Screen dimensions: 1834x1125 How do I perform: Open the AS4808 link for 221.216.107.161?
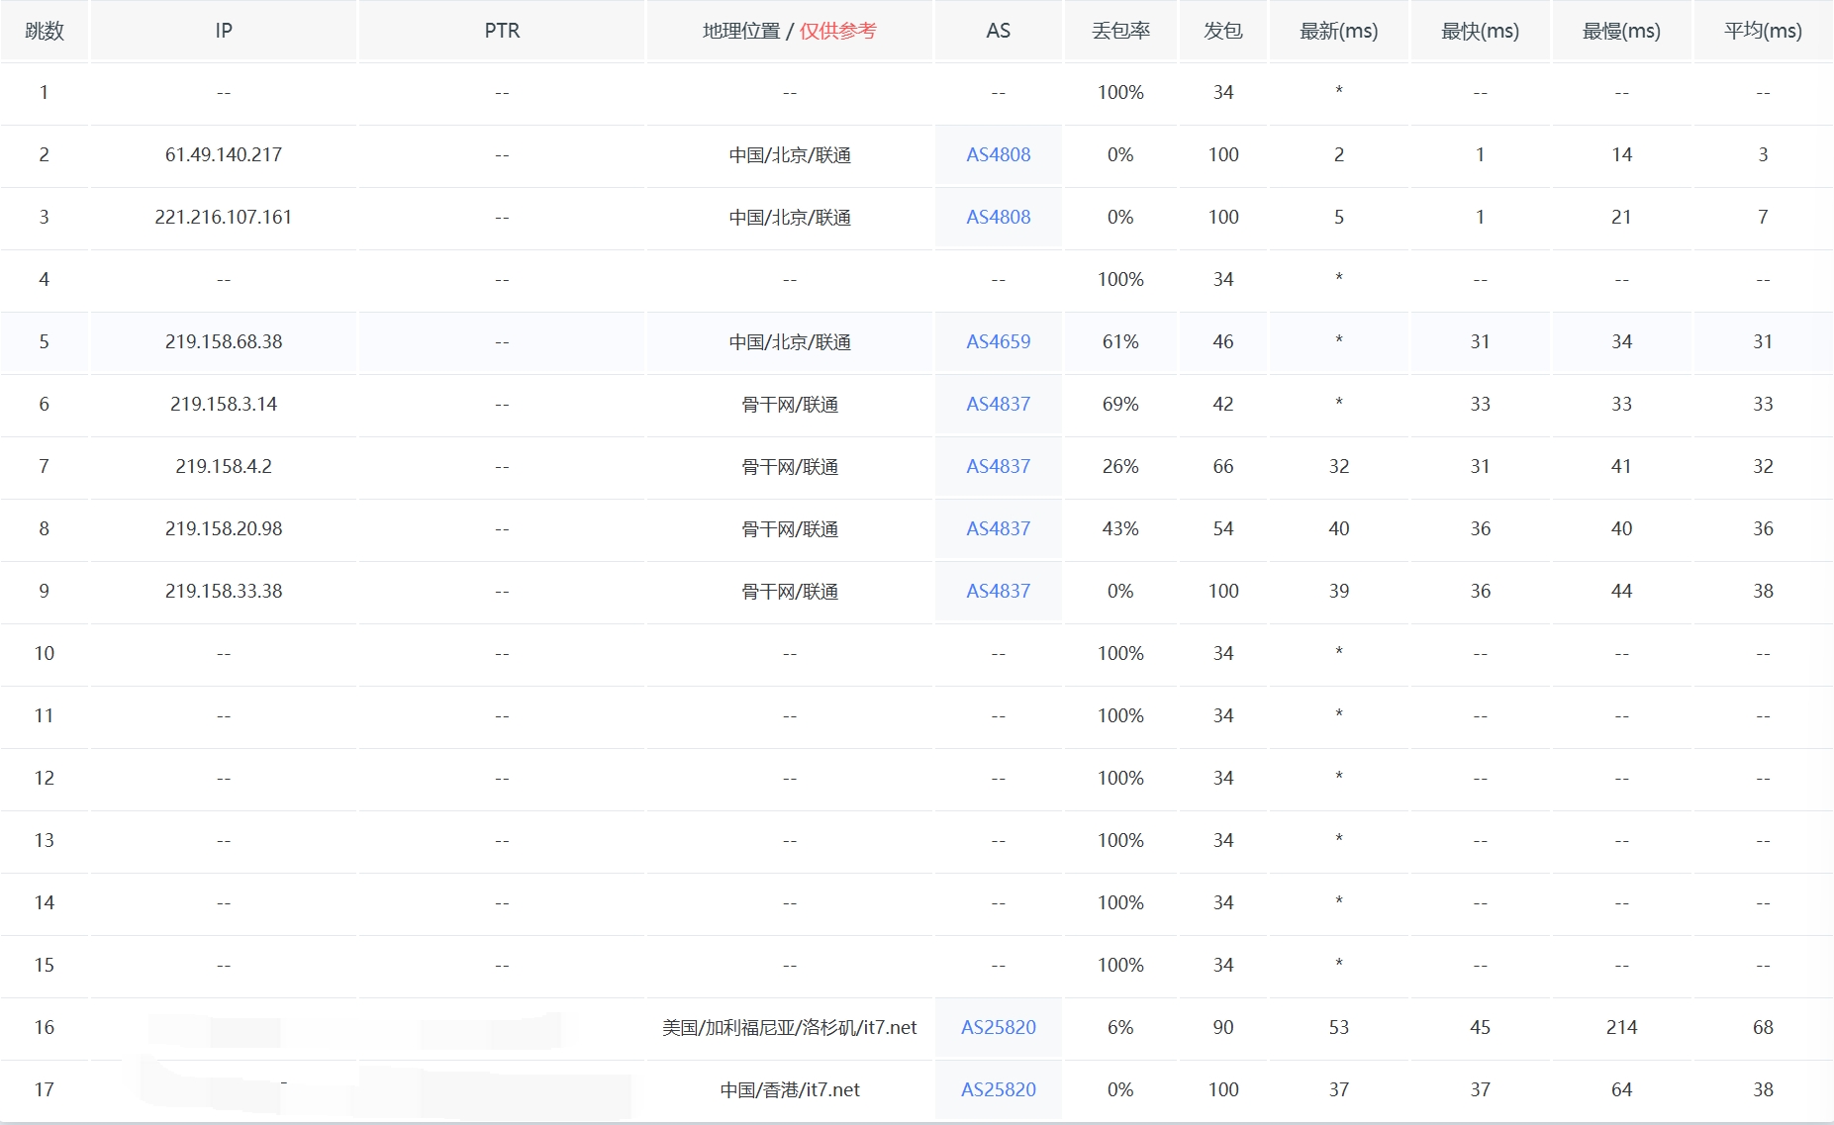point(998,217)
